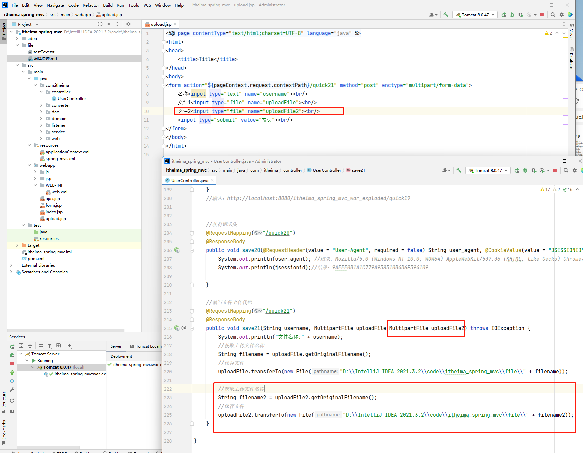Open Tomcat 8.0.47 dropdown in UserController window
Image resolution: width=583 pixels, height=453 pixels.
pos(488,170)
